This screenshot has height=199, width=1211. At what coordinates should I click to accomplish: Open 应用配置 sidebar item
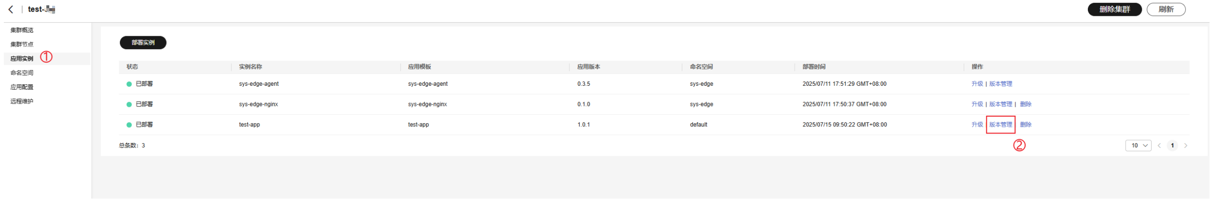point(22,87)
